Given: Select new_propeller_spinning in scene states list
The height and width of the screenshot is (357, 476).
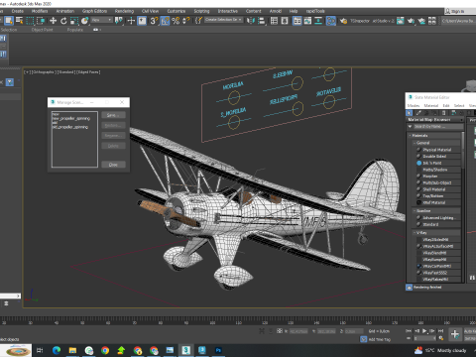Looking at the screenshot, I should tap(71, 118).
